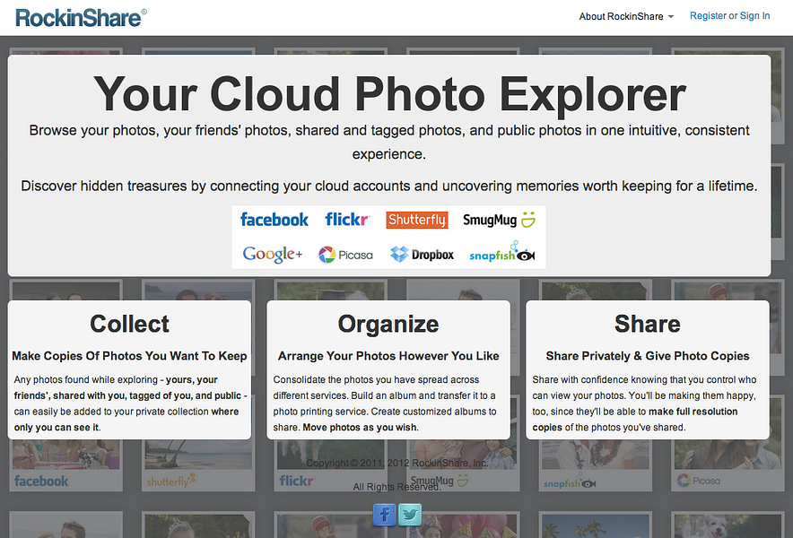The height and width of the screenshot is (538, 793).
Task: Open the Register link
Action: click(x=708, y=15)
